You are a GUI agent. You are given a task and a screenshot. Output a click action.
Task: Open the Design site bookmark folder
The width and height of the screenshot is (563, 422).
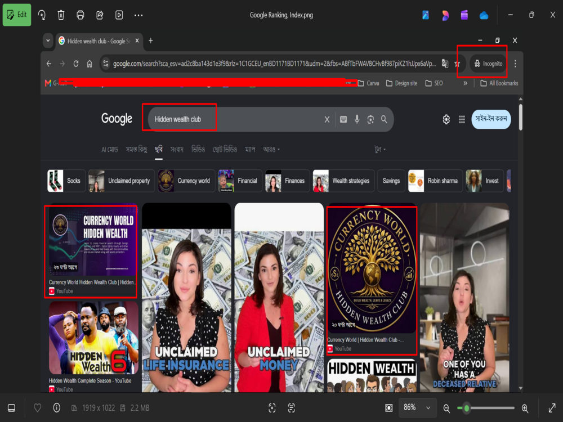[401, 83]
